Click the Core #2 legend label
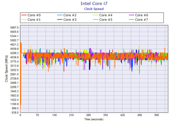 tap(70, 15)
